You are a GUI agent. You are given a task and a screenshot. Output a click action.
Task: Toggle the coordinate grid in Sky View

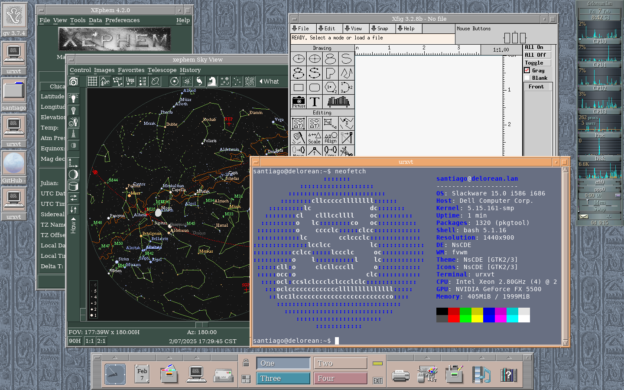click(92, 81)
